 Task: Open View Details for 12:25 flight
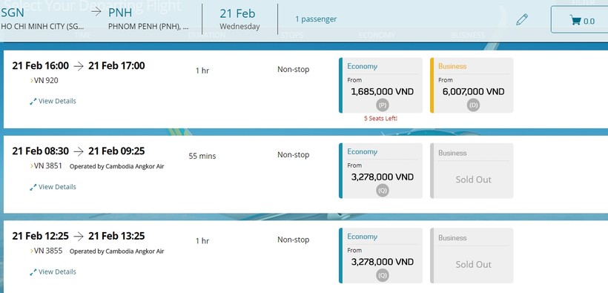coord(57,272)
